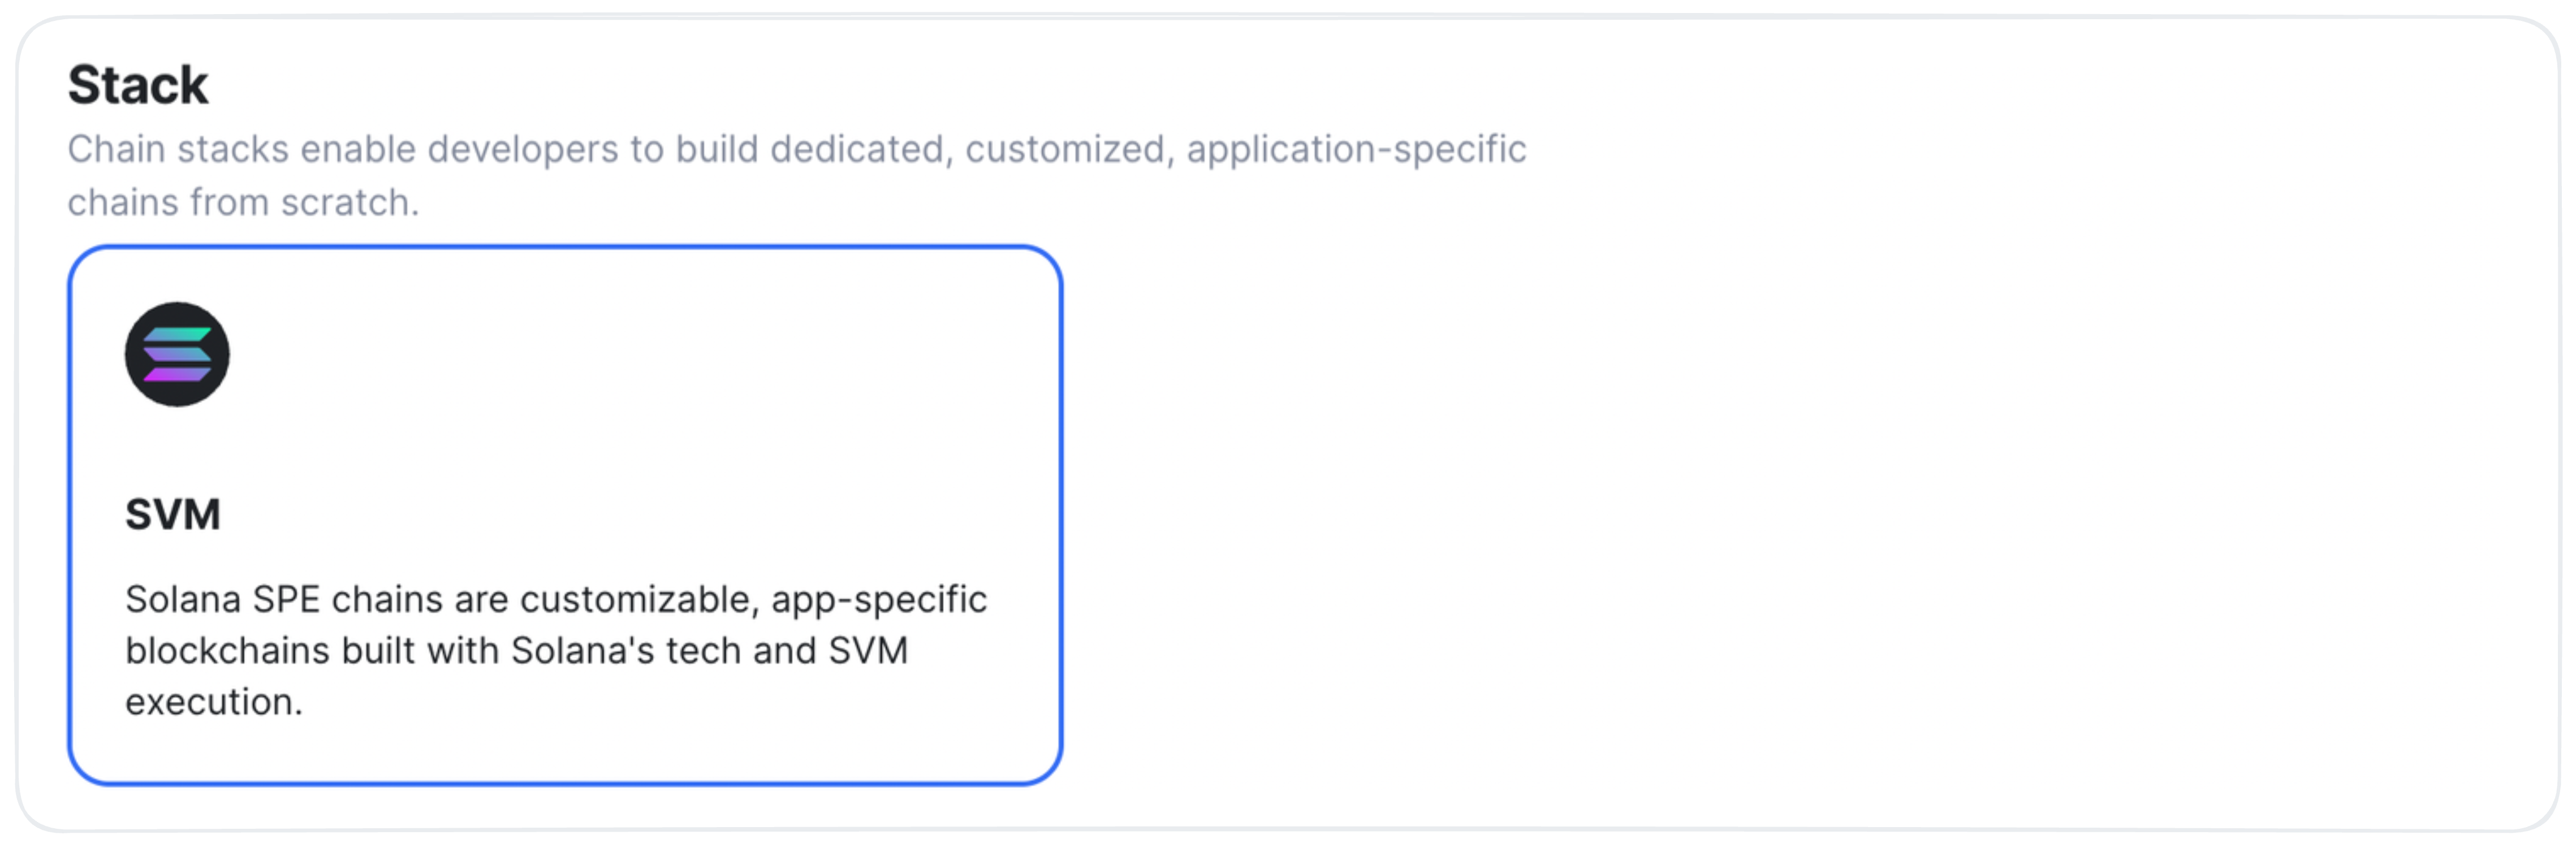Click the purple stripe of the Solana logo
Image resolution: width=2576 pixels, height=848 pixels.
point(177,375)
